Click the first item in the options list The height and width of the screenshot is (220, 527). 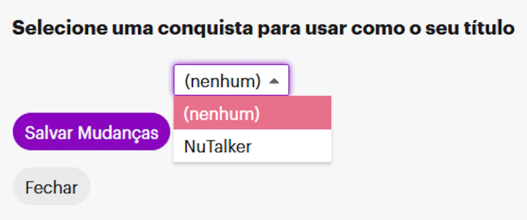pos(252,113)
